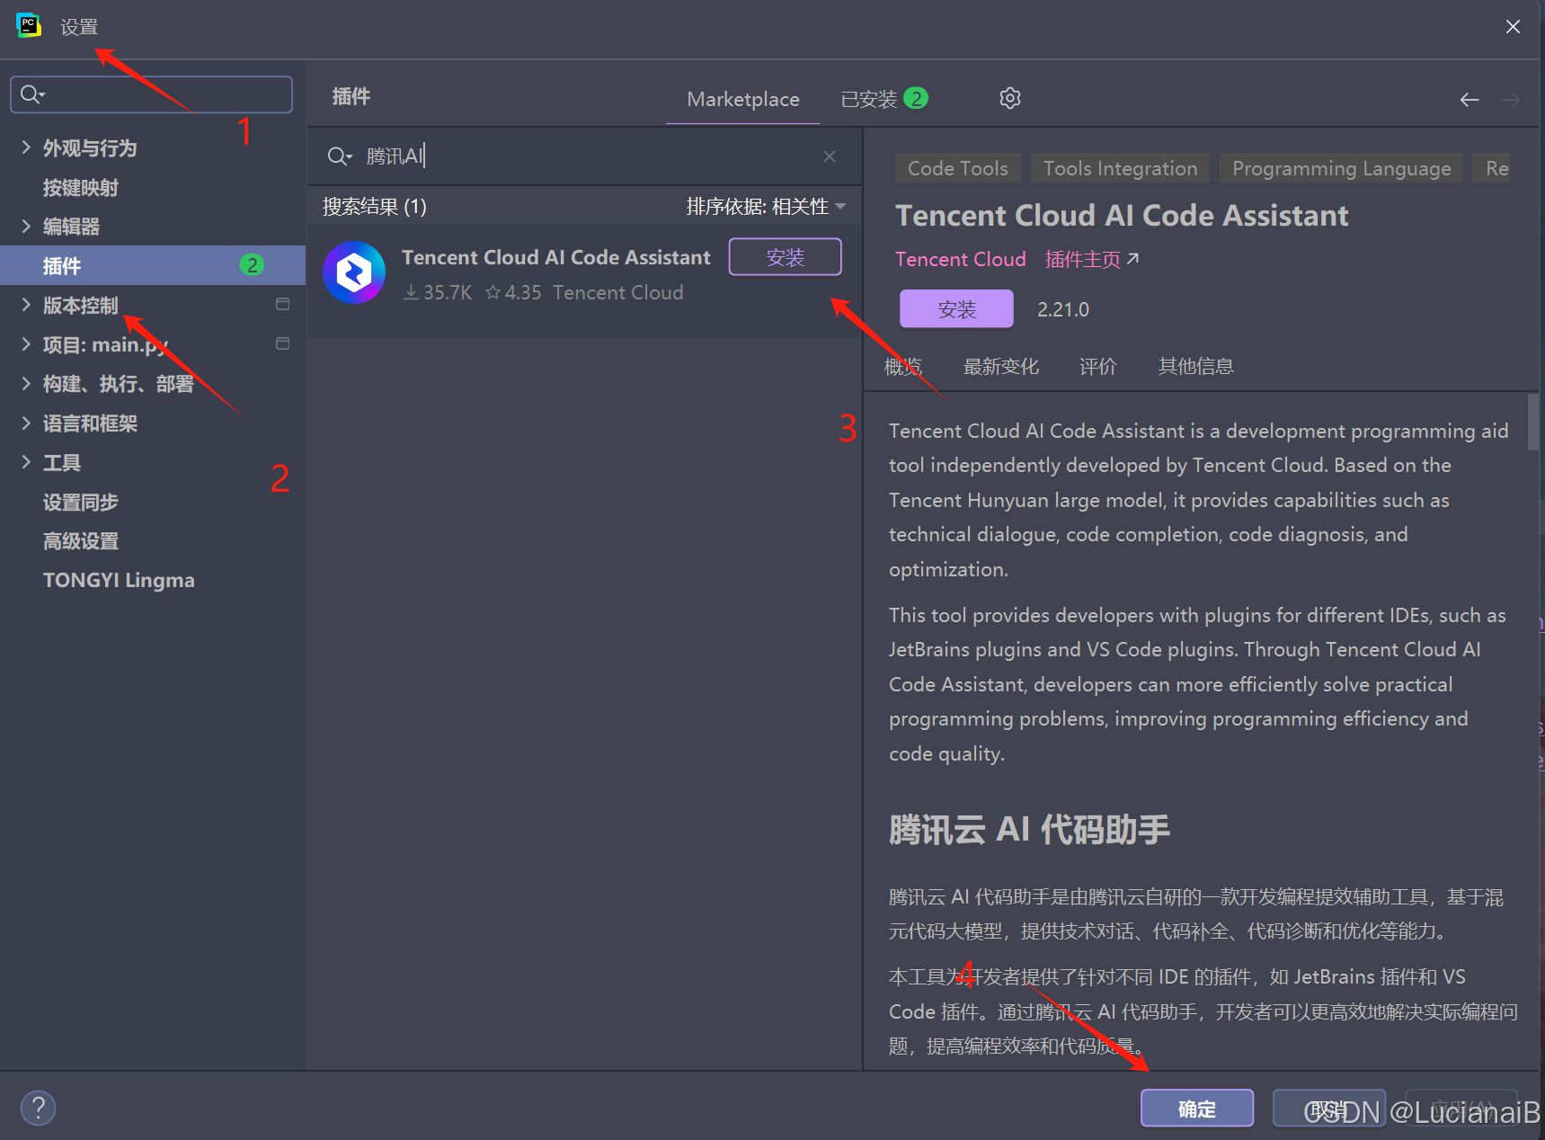Open the 排序依据: 相关性 sort dropdown
The width and height of the screenshot is (1545, 1140).
click(766, 207)
